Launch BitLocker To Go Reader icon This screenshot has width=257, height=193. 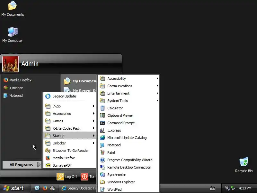tap(48, 151)
